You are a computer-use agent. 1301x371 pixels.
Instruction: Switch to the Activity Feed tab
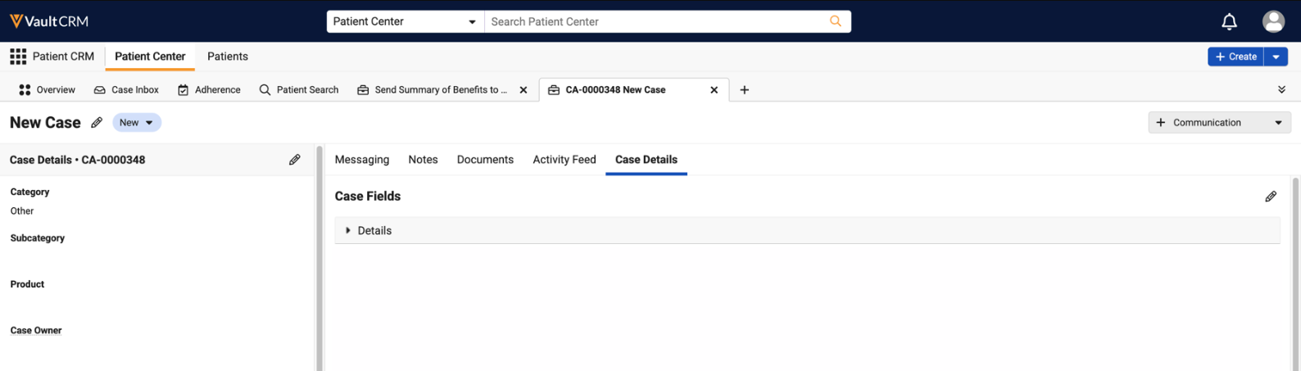[x=564, y=160]
